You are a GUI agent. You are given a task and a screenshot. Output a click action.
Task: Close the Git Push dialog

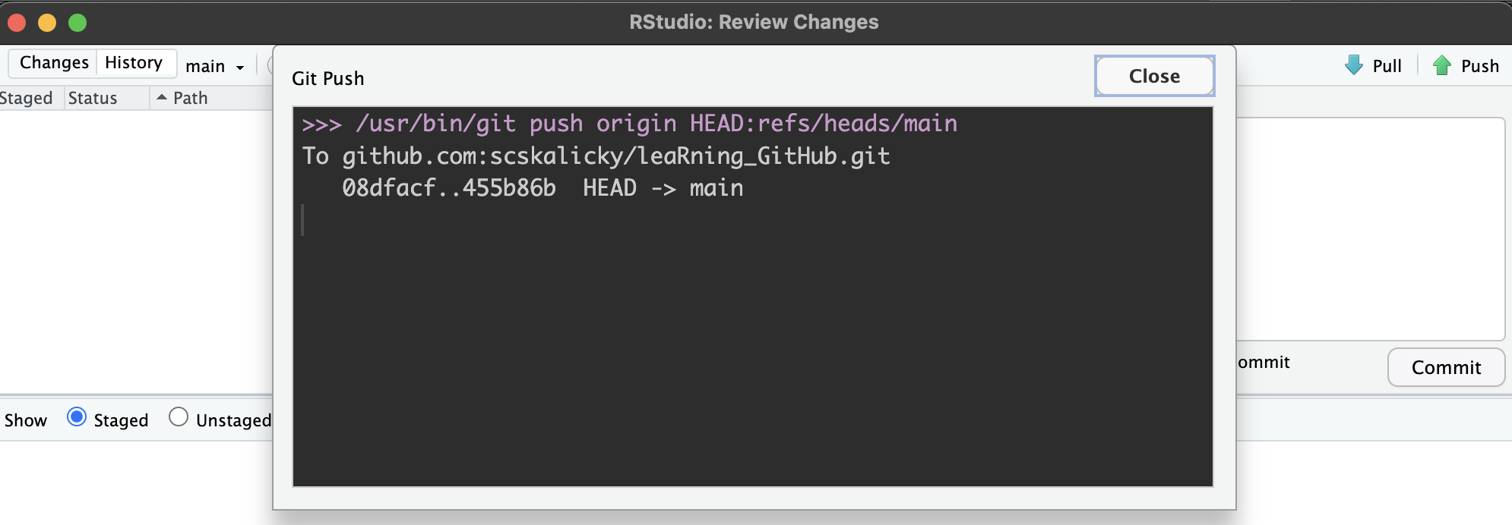[1154, 76]
